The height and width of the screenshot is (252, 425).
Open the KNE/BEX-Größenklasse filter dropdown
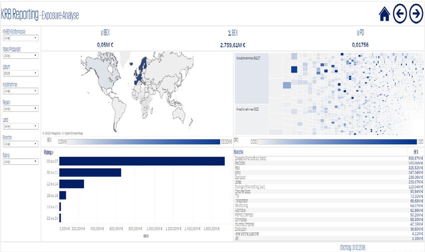(x=20, y=38)
